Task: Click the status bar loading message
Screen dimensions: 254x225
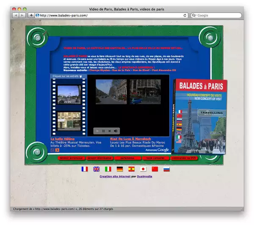Action: click(63, 209)
